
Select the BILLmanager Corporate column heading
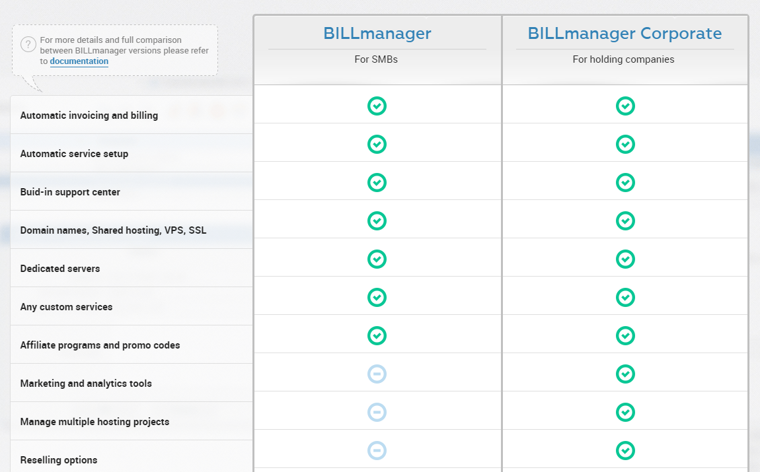pos(625,34)
